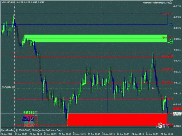Select the red diamond marker on the order line
182x136 pixels.
pyautogui.click(x=153, y=88)
